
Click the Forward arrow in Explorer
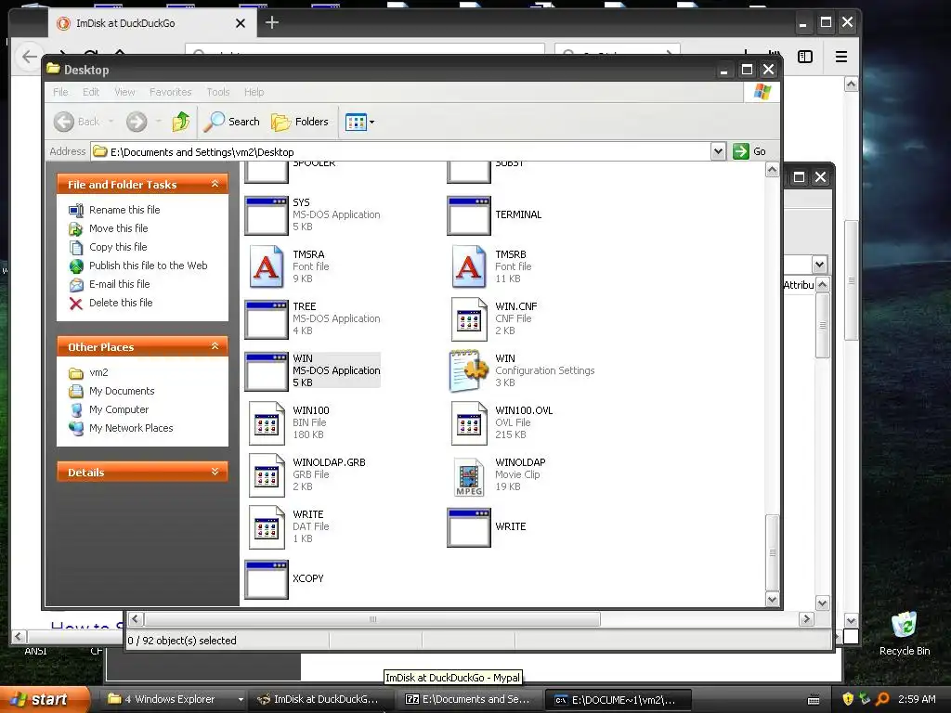(x=137, y=122)
